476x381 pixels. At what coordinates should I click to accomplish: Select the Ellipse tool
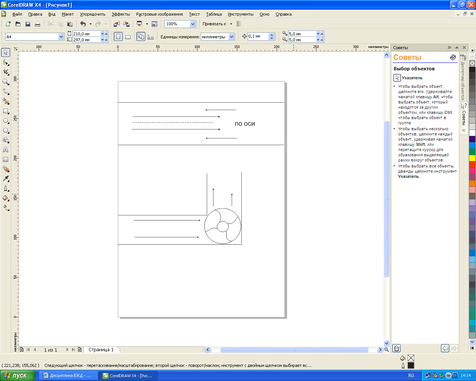pyautogui.click(x=6, y=121)
